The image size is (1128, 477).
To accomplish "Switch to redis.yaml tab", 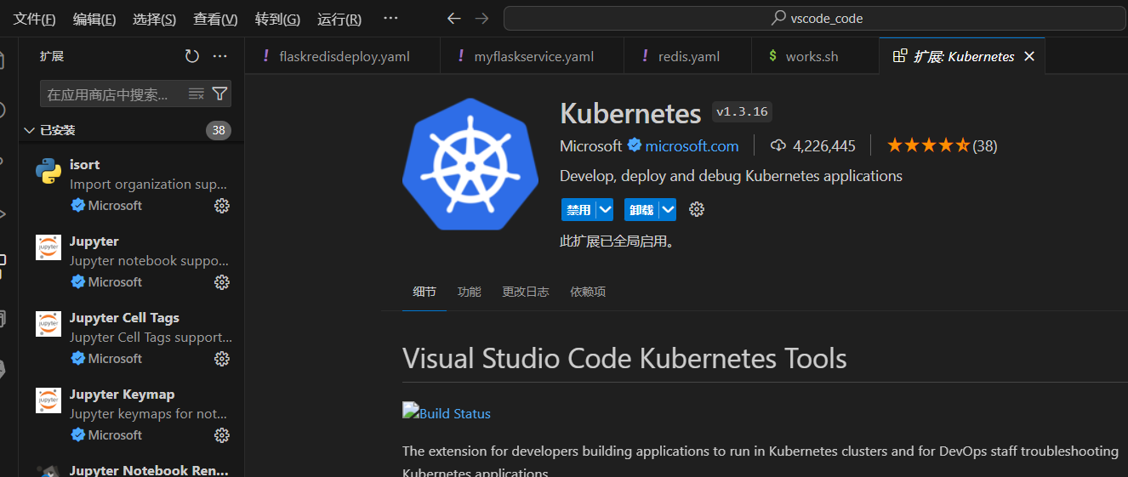I will (687, 56).
